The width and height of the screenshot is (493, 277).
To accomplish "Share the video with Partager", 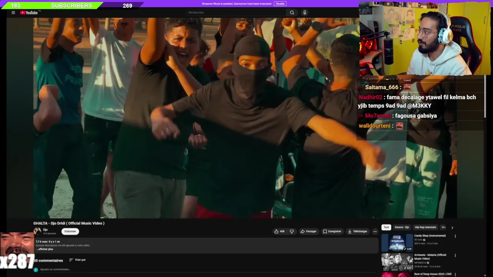I will (x=309, y=231).
